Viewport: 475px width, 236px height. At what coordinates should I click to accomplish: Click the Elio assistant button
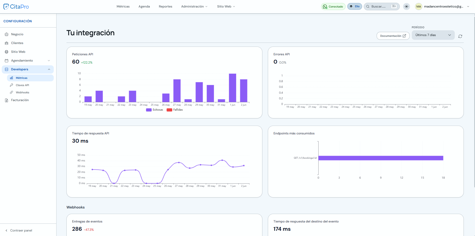pos(355,7)
